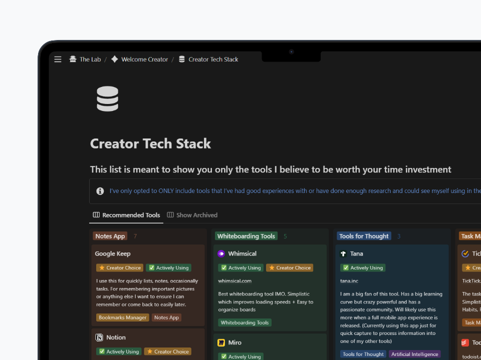Click the Artificial Intelligence tag on Tana card
The image size is (481, 360).
415,354
